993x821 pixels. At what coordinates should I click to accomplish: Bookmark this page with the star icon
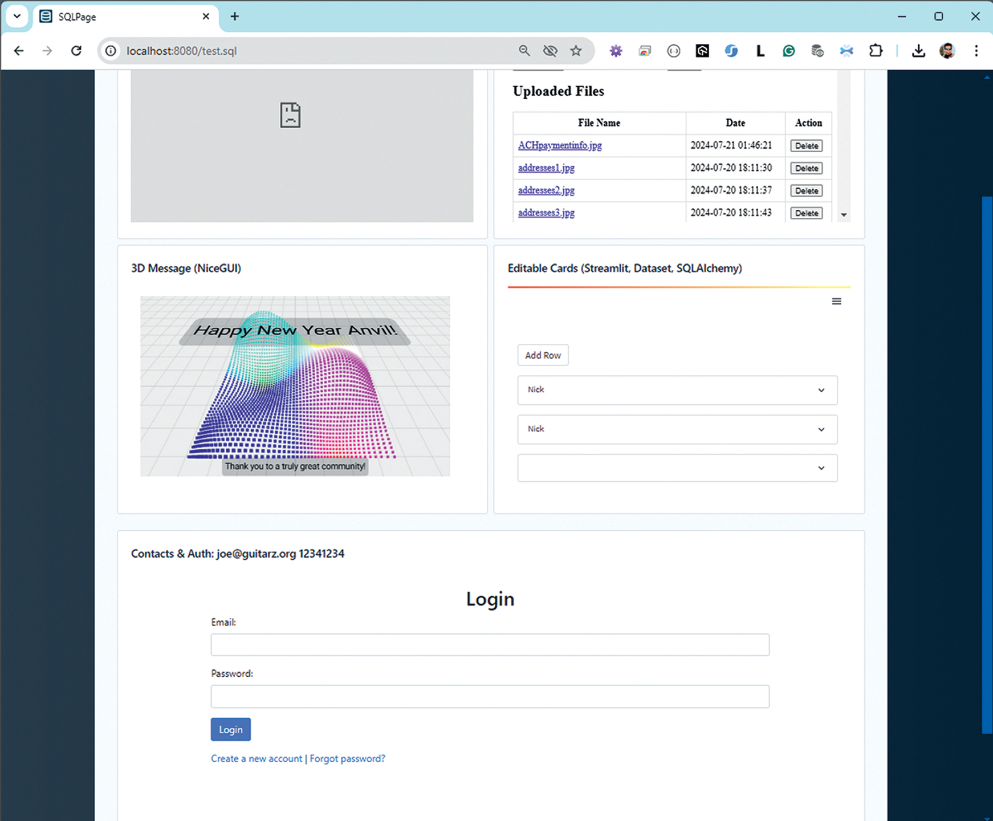coord(576,51)
